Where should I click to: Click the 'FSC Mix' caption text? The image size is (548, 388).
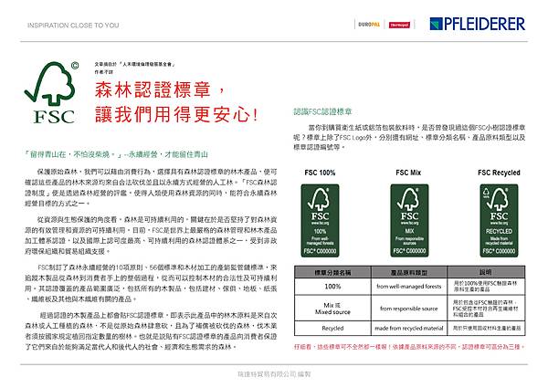coord(408,173)
